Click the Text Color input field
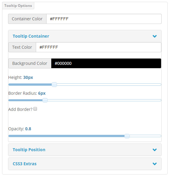The width and height of the screenshot is (170, 176). tap(98, 47)
